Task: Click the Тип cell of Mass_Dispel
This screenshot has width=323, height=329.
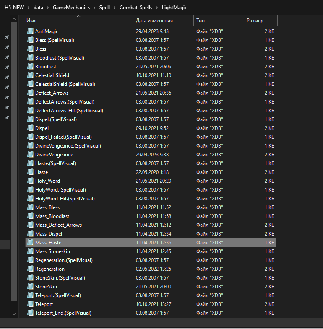Action: [210, 234]
